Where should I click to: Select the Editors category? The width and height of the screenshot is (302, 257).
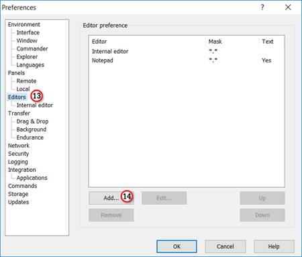point(17,97)
